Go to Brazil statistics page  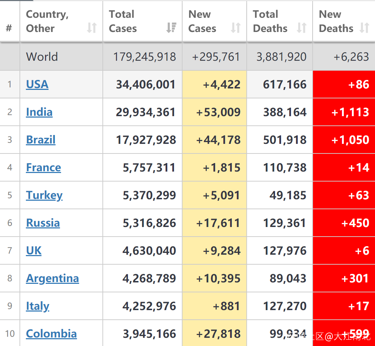pos(41,140)
